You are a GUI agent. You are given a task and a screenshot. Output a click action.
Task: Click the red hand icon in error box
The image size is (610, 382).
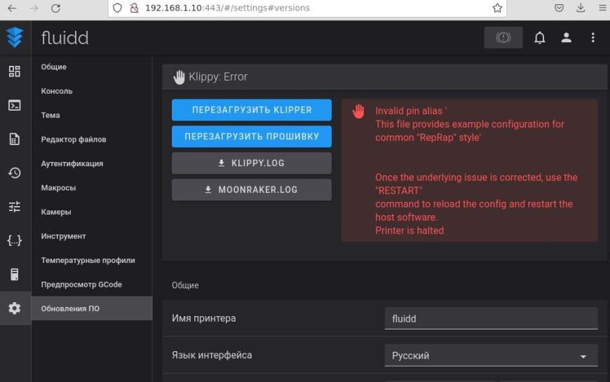[x=358, y=111]
